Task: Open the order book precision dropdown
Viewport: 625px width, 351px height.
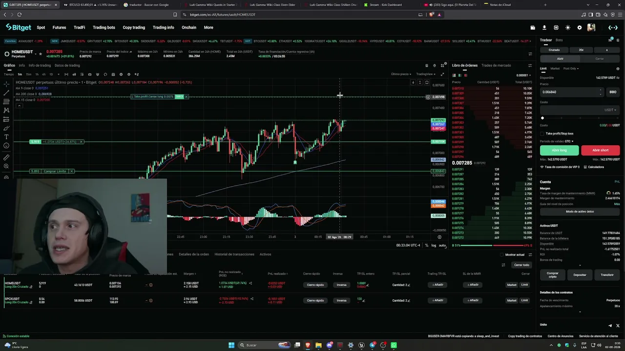Action: pyautogui.click(x=523, y=75)
